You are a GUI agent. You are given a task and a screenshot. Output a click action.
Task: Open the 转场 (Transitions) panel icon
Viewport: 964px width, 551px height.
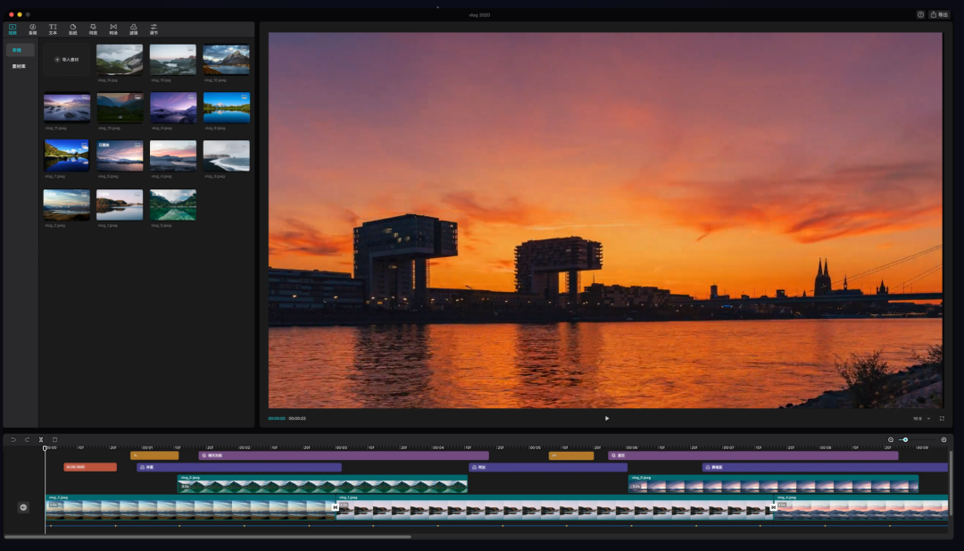(x=113, y=29)
